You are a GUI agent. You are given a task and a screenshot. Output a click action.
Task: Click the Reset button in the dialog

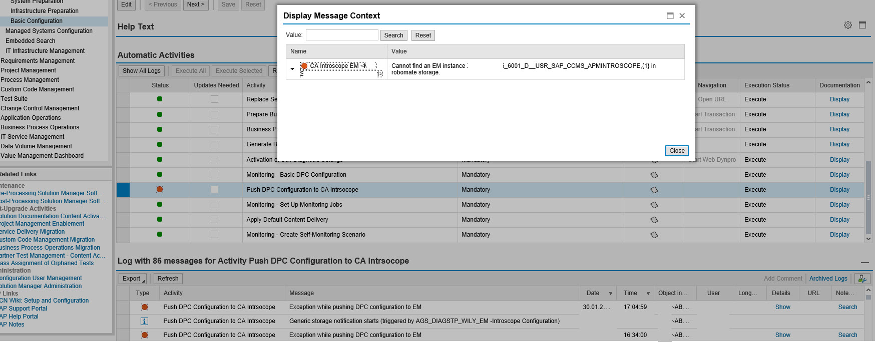(x=423, y=35)
